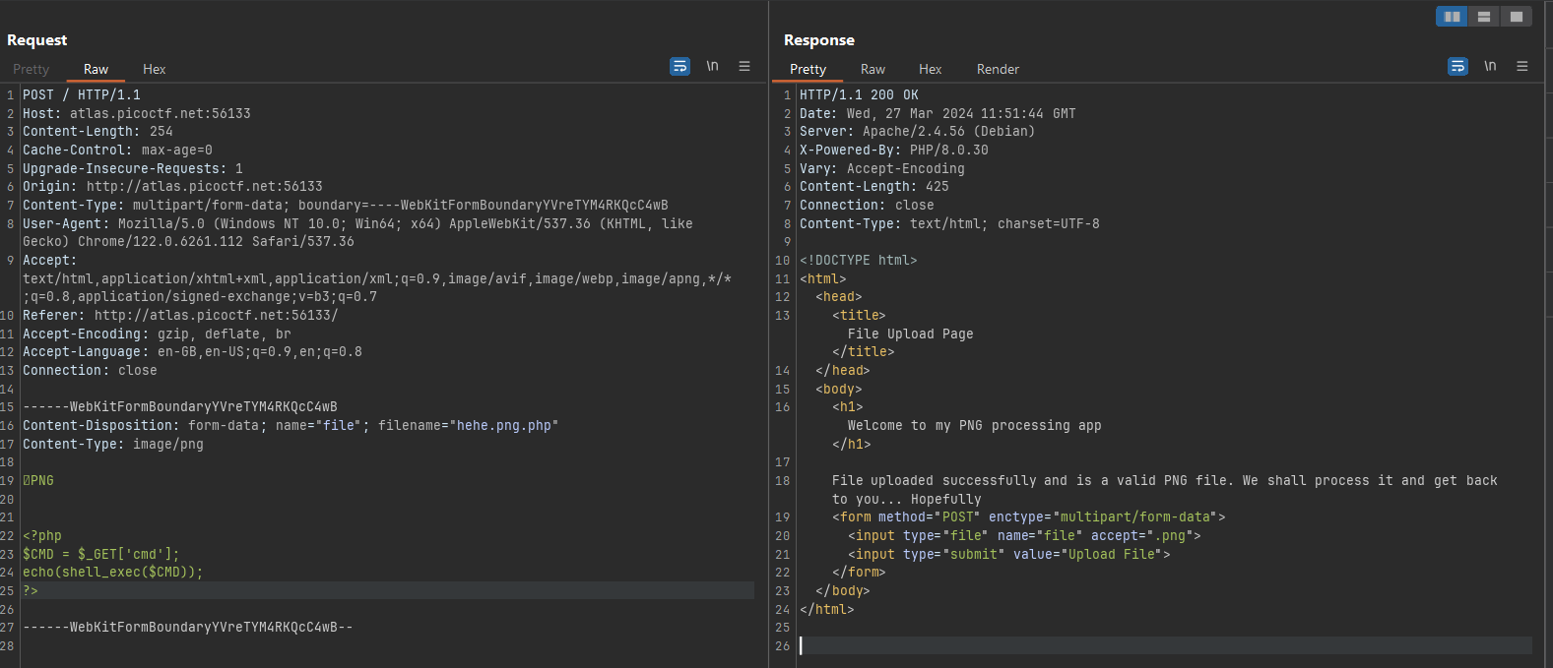The height and width of the screenshot is (668, 1553).
Task: Click the response Date header line
Action: 938,114
